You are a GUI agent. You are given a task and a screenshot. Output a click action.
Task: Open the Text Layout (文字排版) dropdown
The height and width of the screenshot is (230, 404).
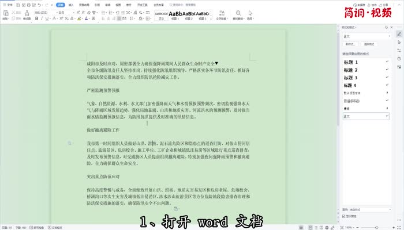click(222, 15)
